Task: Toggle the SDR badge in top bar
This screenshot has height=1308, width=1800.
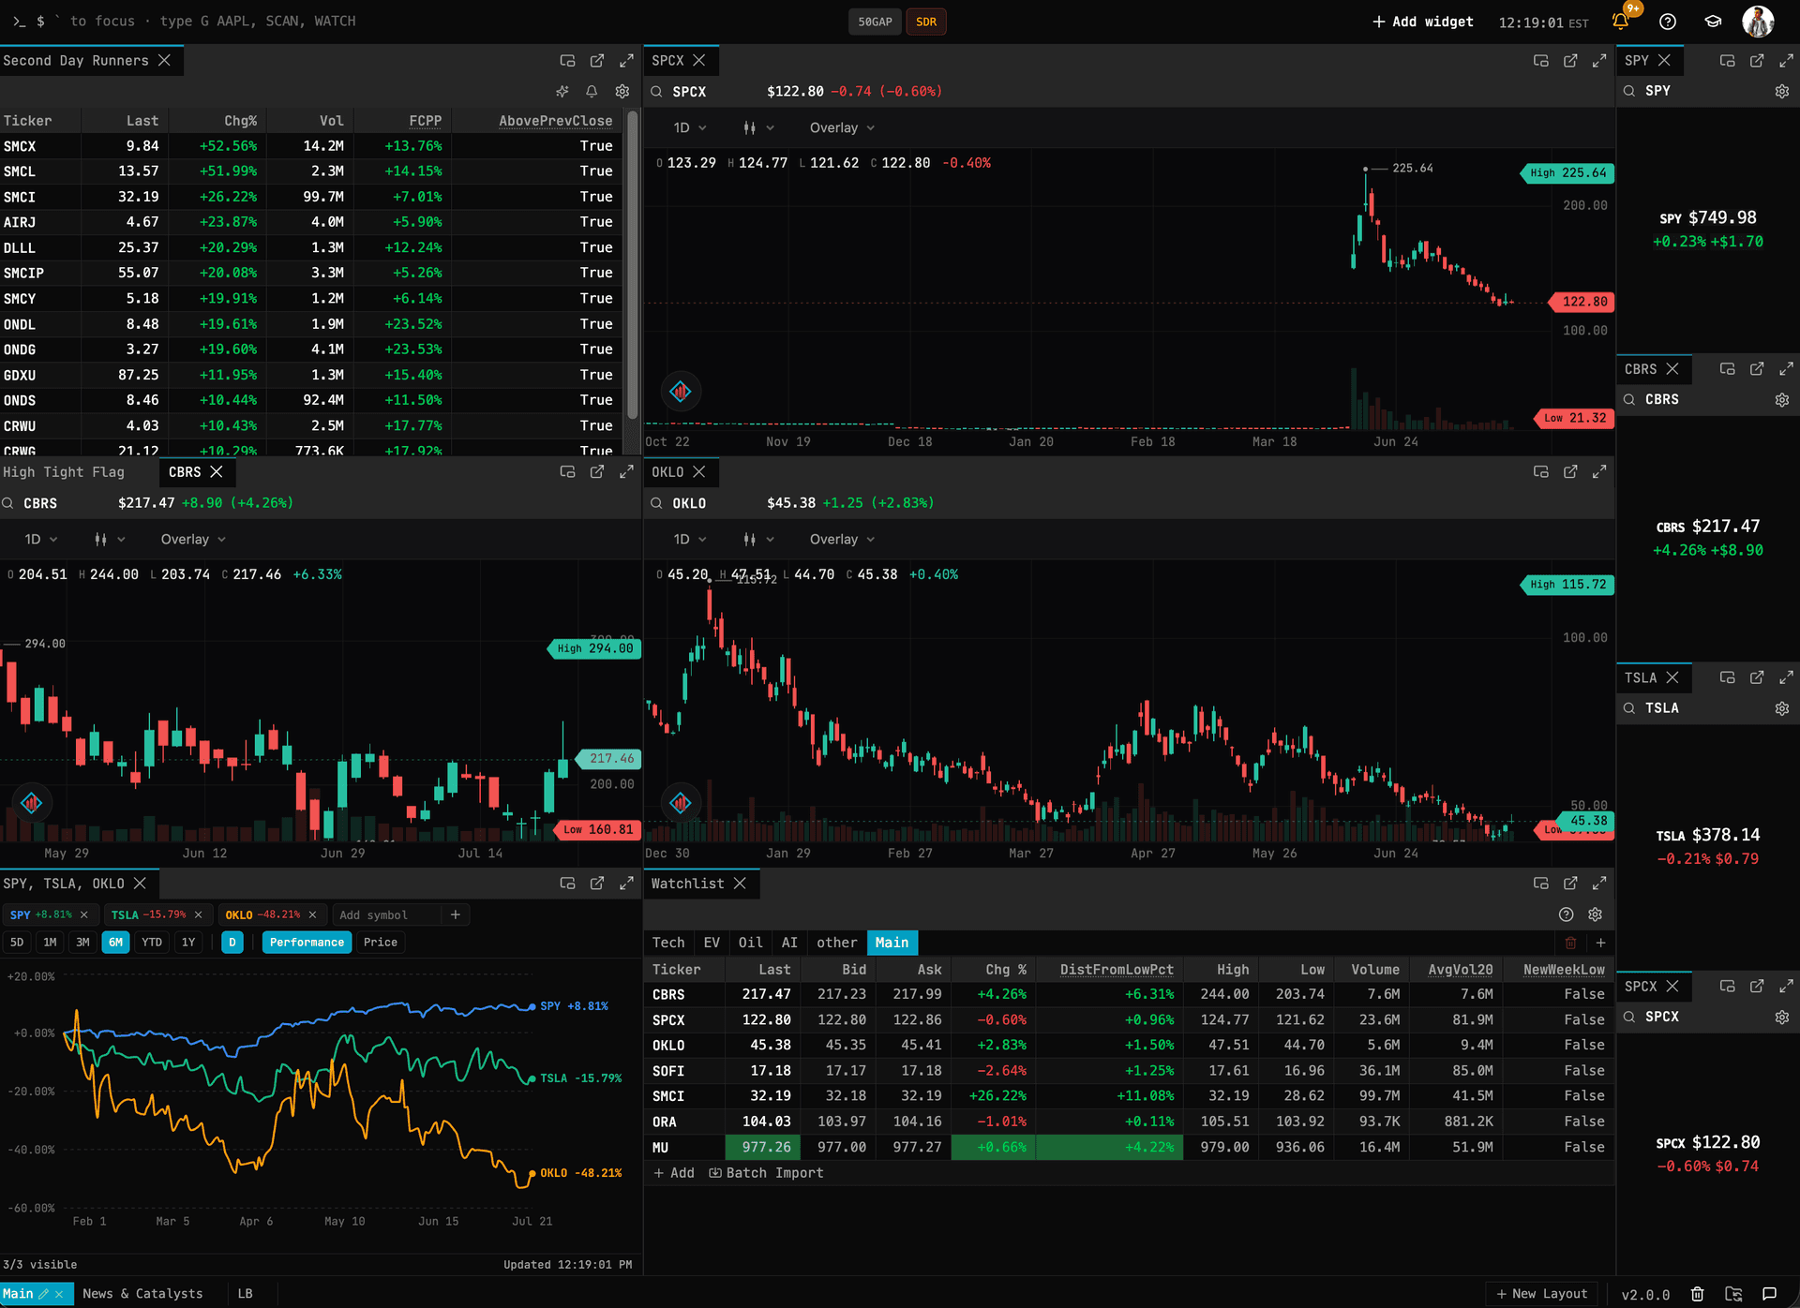Action: coord(926,22)
